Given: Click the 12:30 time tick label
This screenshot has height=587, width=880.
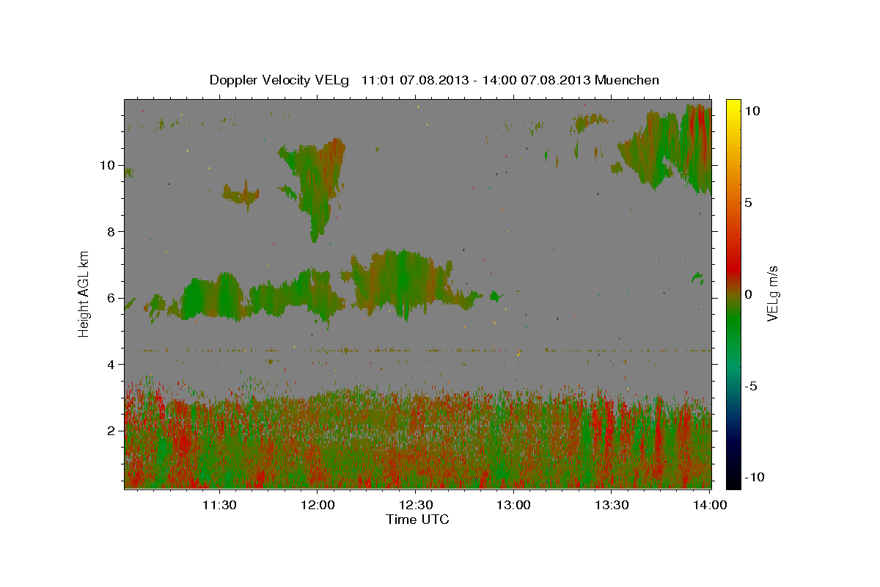Looking at the screenshot, I should pos(415,505).
